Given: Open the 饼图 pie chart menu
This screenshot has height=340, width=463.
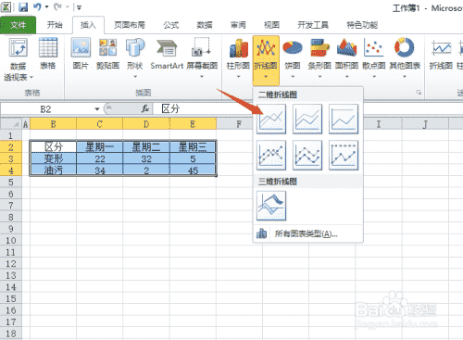Looking at the screenshot, I should (293, 58).
